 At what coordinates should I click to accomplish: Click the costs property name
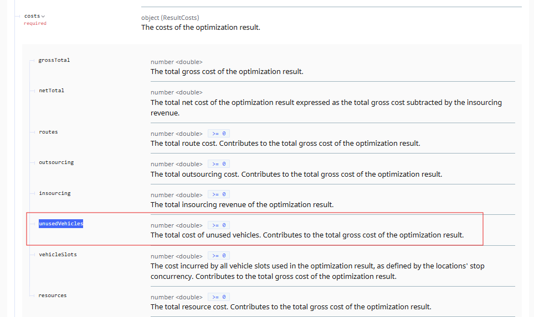32,16
